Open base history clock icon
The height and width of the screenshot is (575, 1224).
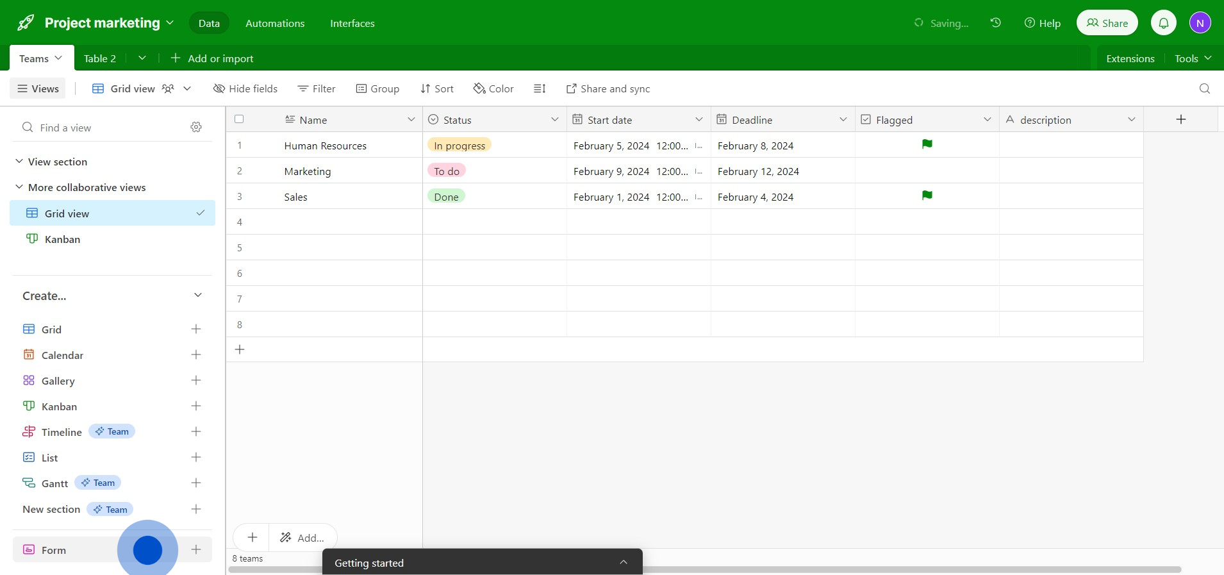coord(995,23)
